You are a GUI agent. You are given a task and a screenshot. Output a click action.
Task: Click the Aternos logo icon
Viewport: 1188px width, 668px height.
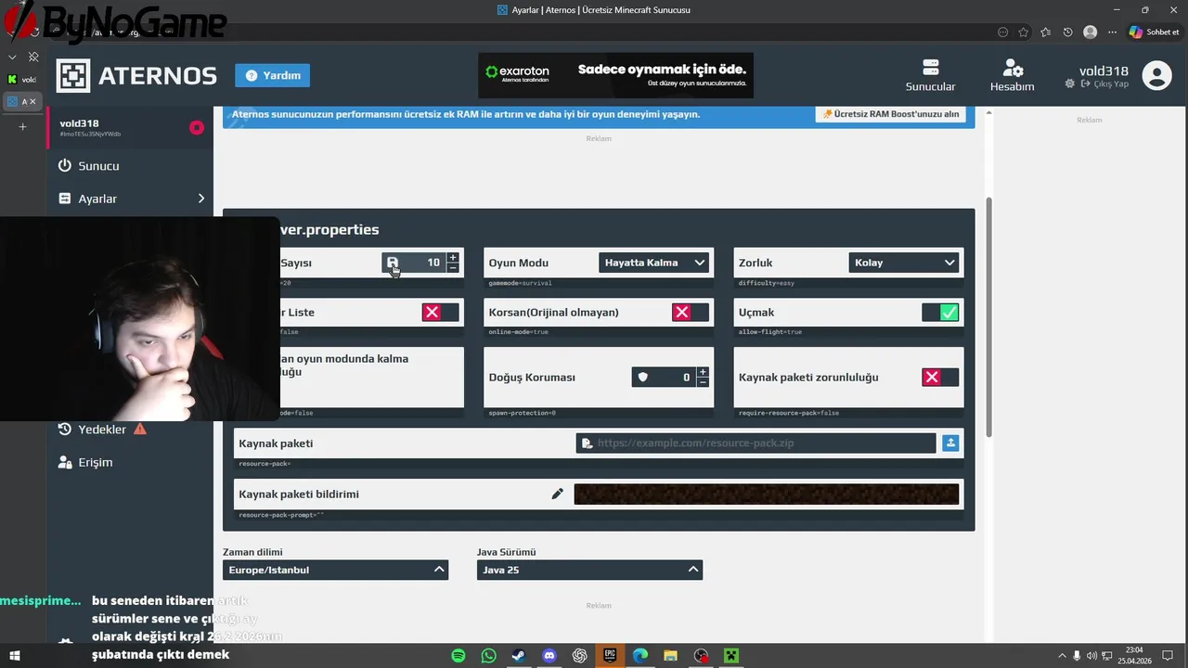(x=73, y=76)
